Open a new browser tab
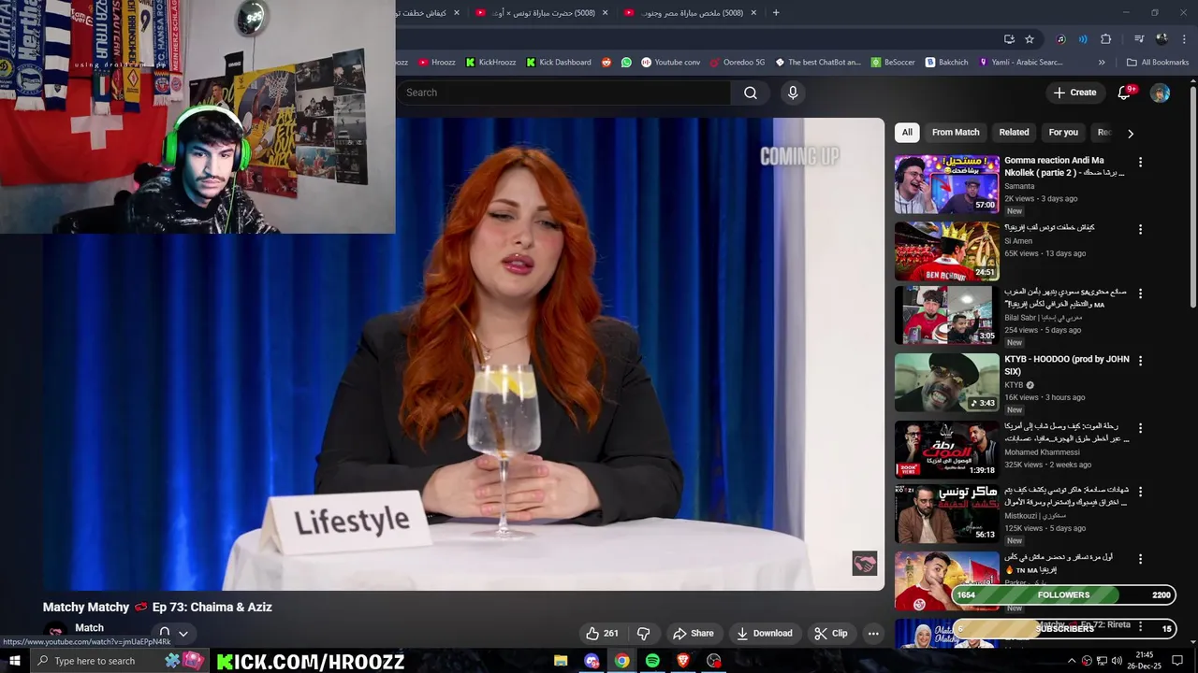The width and height of the screenshot is (1198, 673). point(776,13)
